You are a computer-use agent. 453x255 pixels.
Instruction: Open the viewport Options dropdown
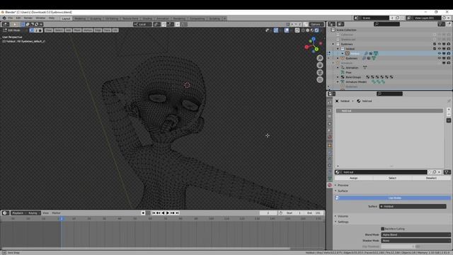click(316, 24)
